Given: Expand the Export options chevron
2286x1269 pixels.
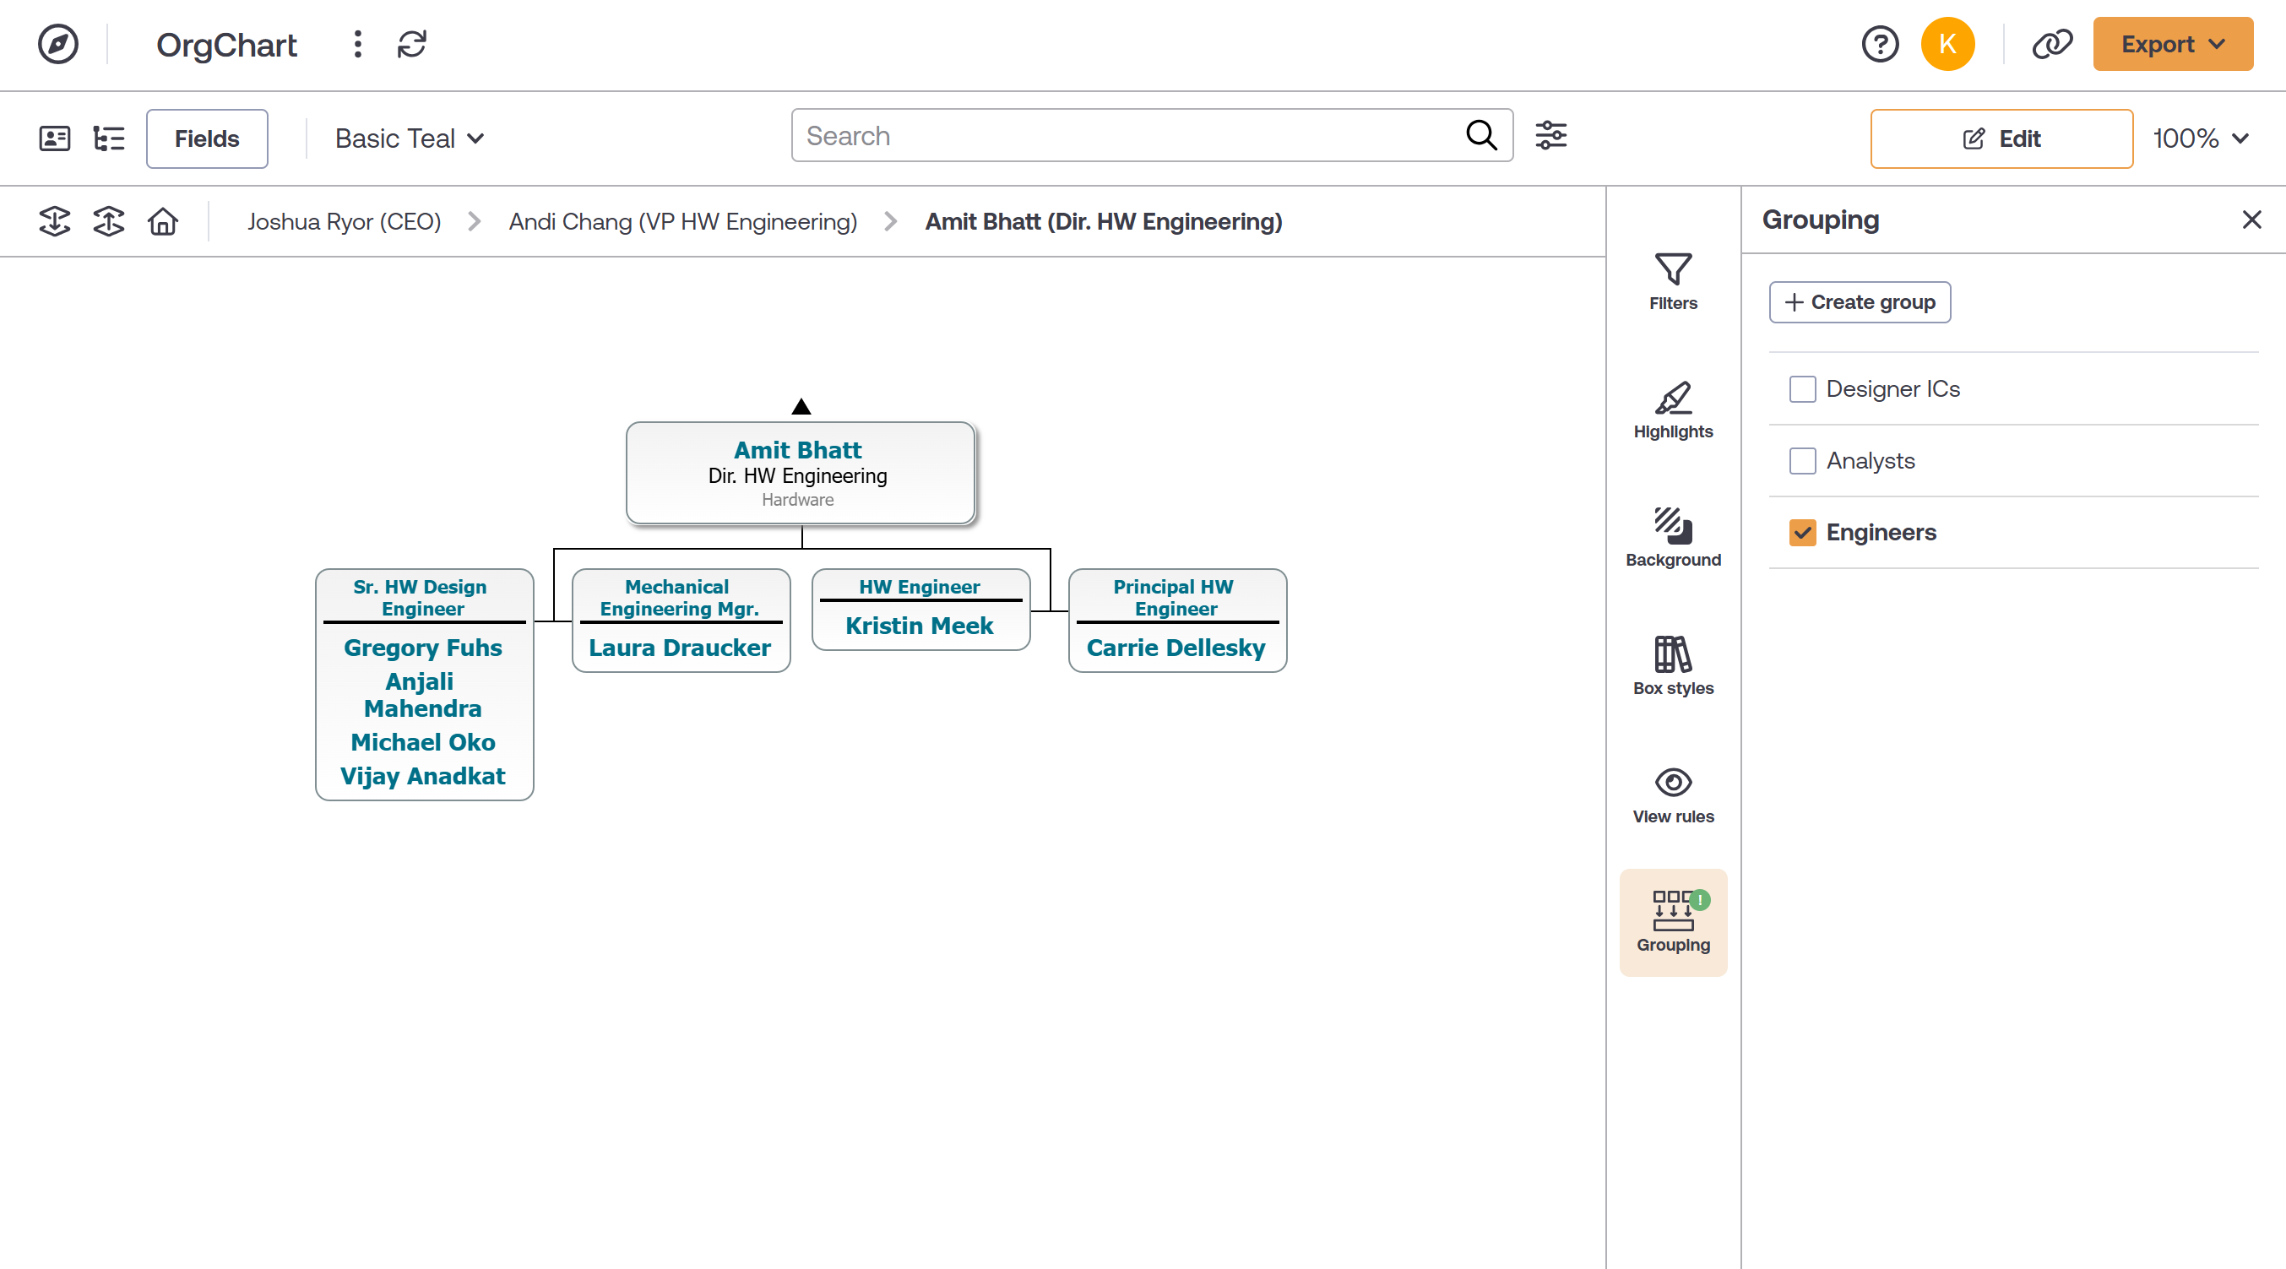Looking at the screenshot, I should (x=2218, y=44).
